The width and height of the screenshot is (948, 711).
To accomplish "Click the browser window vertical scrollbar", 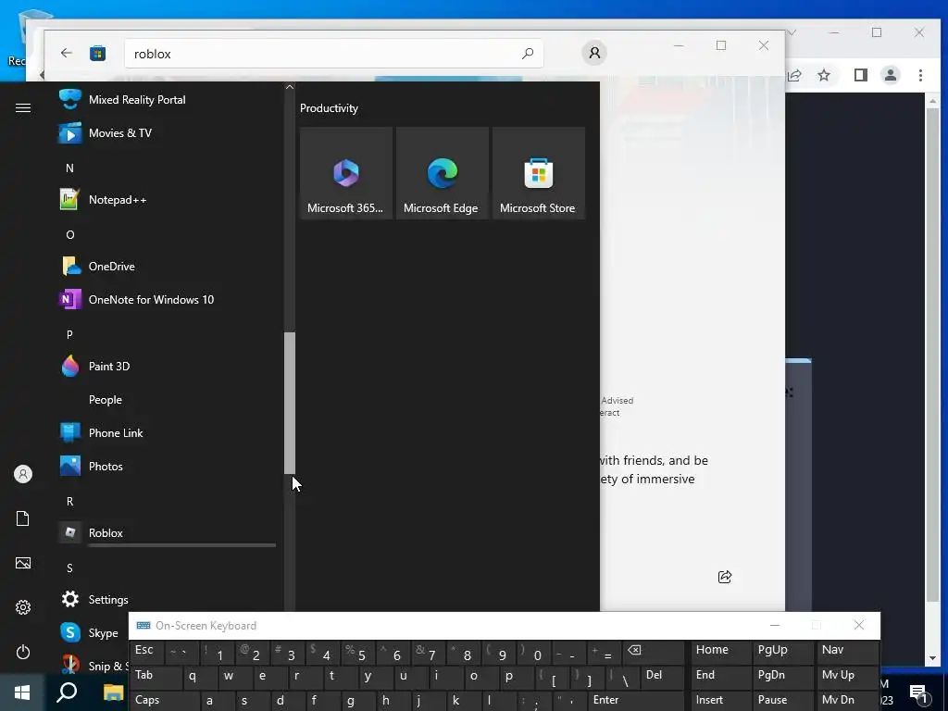I will point(932,356).
